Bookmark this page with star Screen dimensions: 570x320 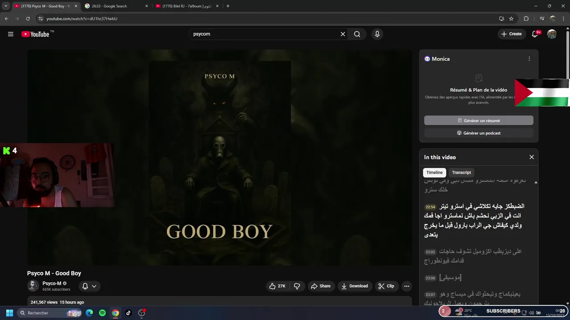(511, 19)
